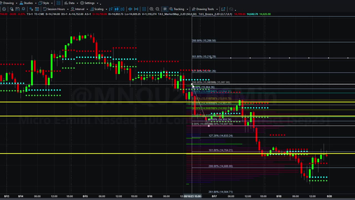This screenshot has width=355, height=200.
Task: Click the Tracking button
Action: point(176,9)
